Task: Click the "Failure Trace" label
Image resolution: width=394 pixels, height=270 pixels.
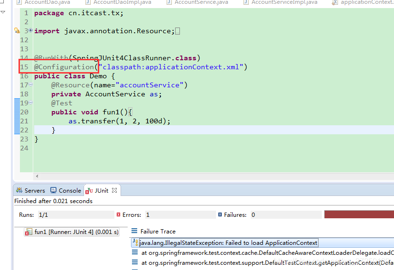Action: (x=158, y=231)
